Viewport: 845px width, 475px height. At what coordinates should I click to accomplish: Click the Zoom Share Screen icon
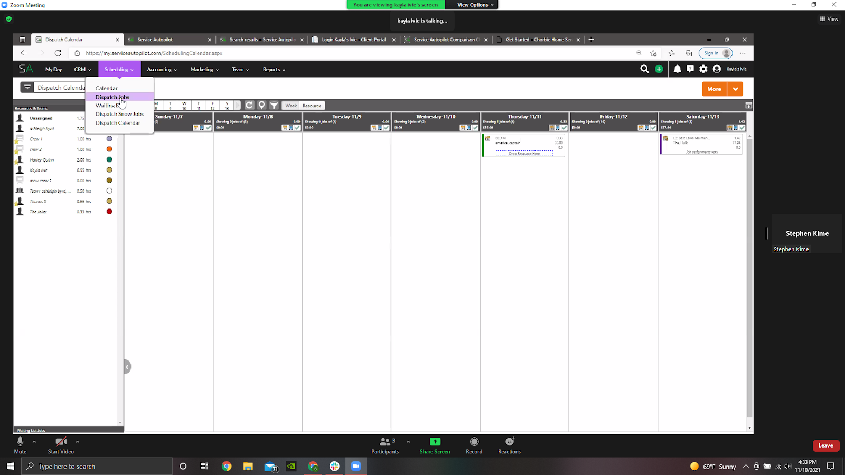(435, 442)
